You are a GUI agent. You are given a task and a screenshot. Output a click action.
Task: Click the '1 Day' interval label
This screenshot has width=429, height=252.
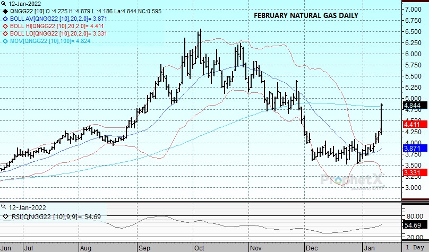416,248
